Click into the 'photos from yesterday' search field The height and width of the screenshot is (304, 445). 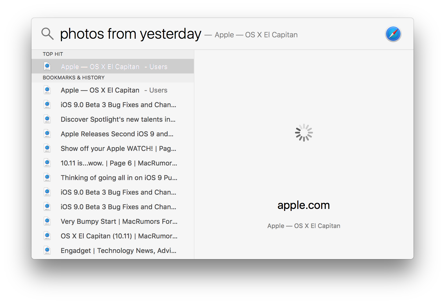pos(131,34)
